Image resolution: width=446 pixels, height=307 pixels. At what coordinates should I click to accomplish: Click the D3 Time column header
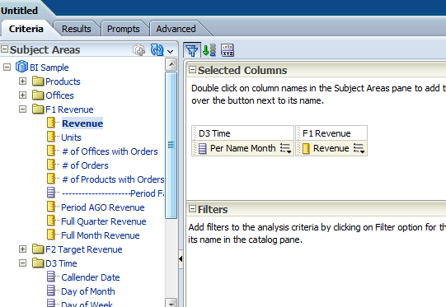coord(242,133)
